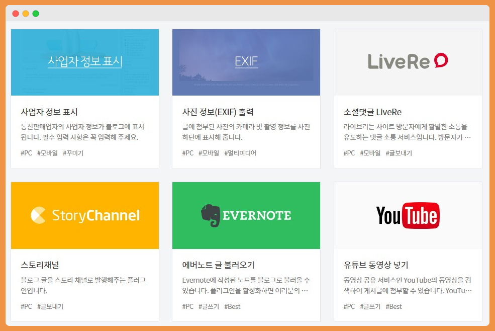Open the 사업자 정보 표시 plugin title
This screenshot has height=331, width=495.
coord(49,112)
